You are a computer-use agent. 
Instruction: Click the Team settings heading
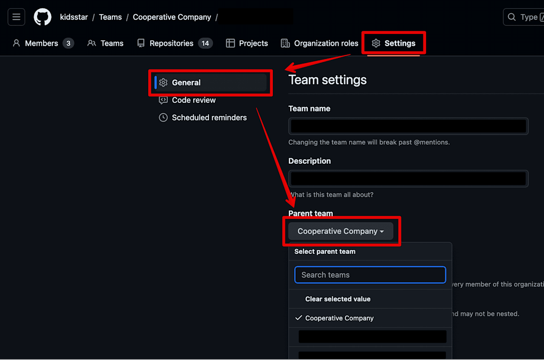328,80
